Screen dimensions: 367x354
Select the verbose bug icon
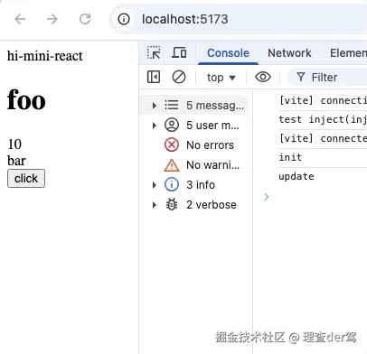pos(172,204)
